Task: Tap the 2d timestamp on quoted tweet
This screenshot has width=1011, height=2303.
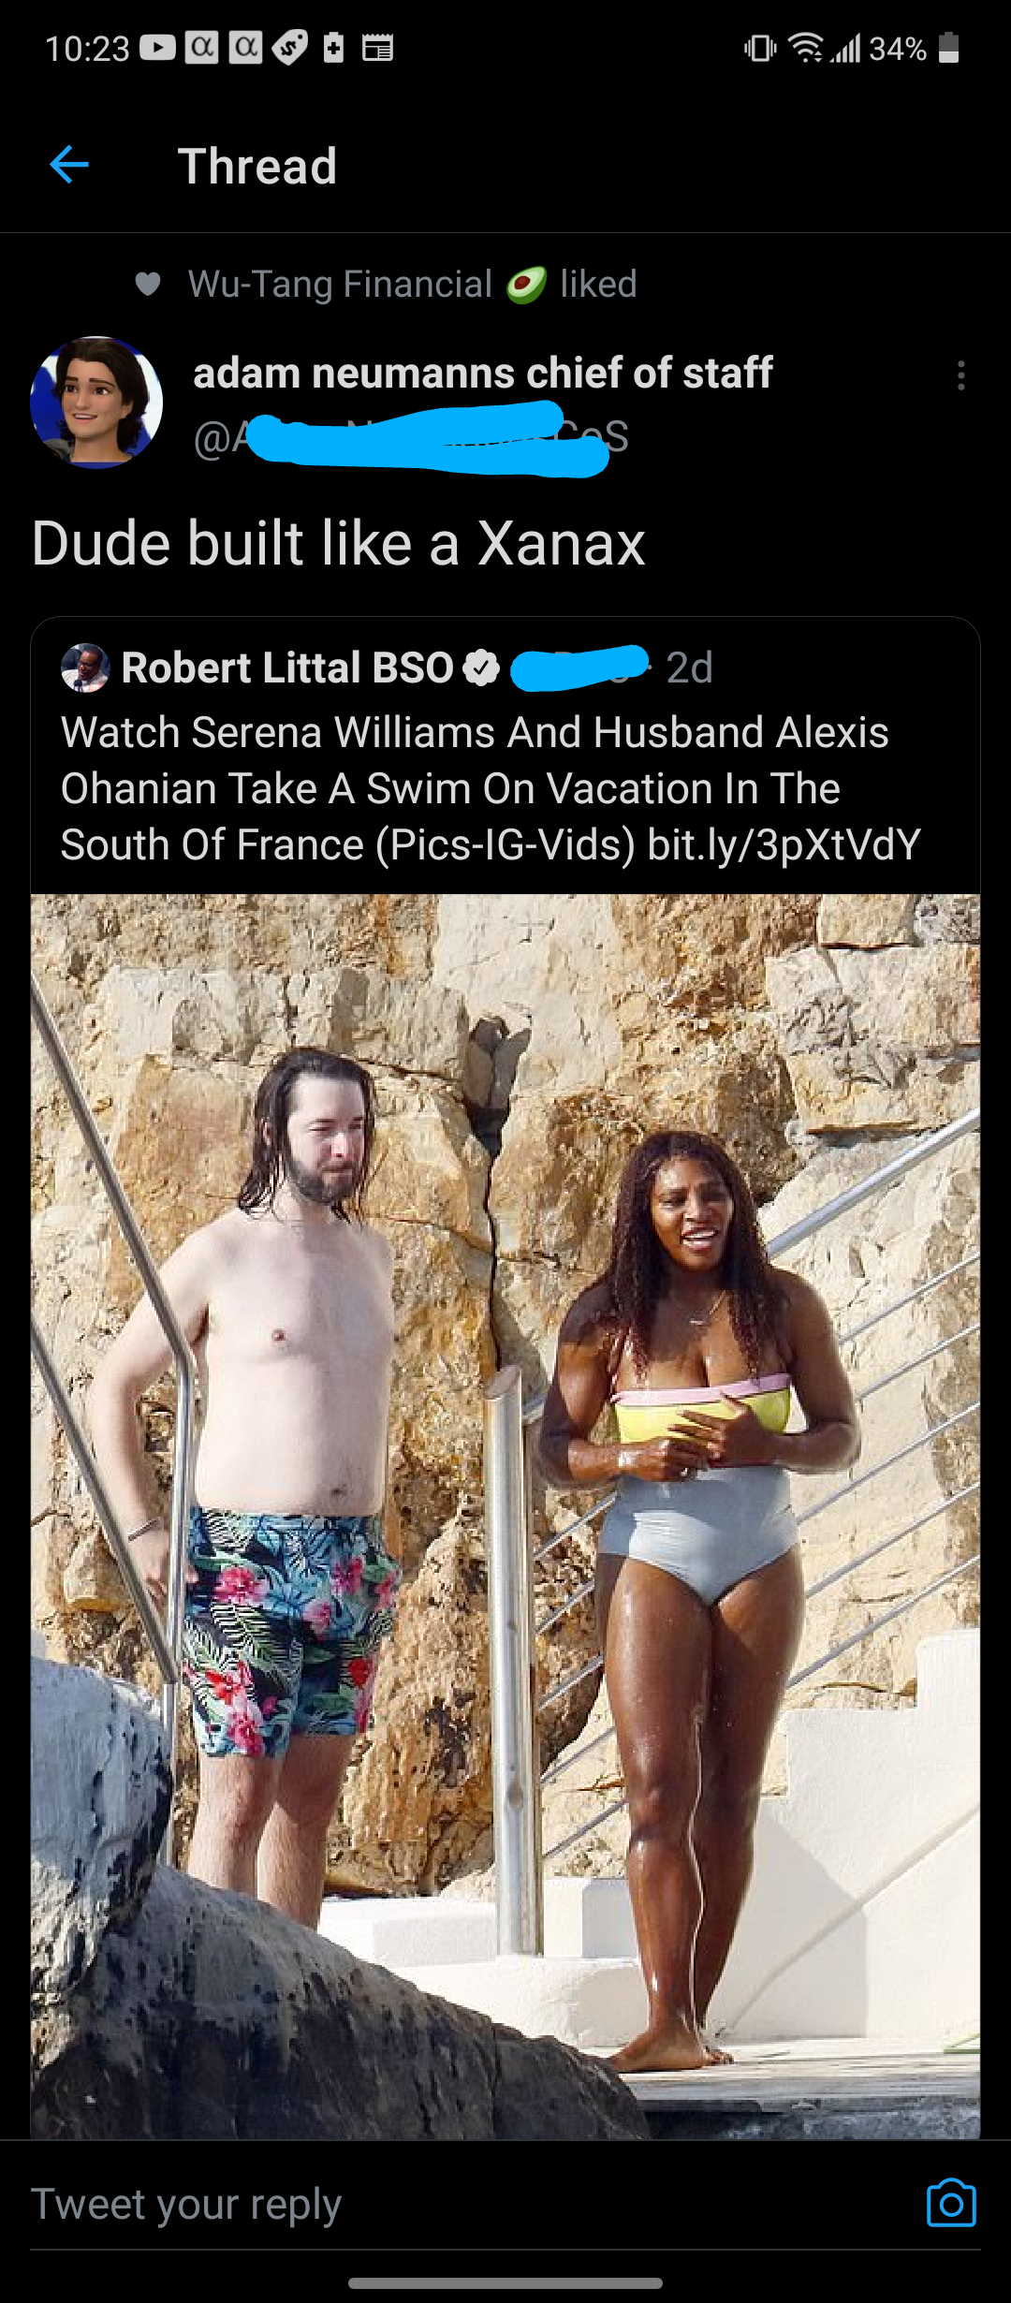Action: tap(690, 667)
